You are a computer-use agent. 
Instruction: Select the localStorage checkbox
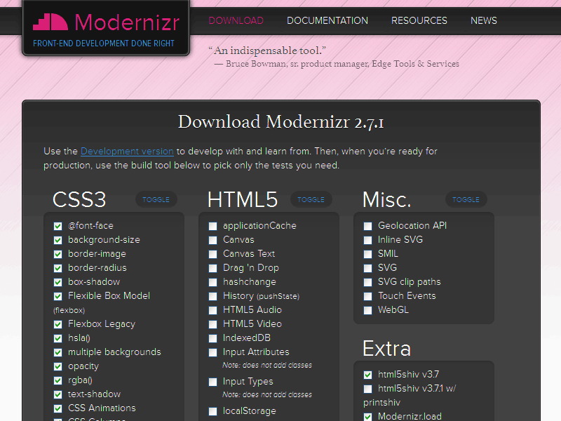point(213,411)
